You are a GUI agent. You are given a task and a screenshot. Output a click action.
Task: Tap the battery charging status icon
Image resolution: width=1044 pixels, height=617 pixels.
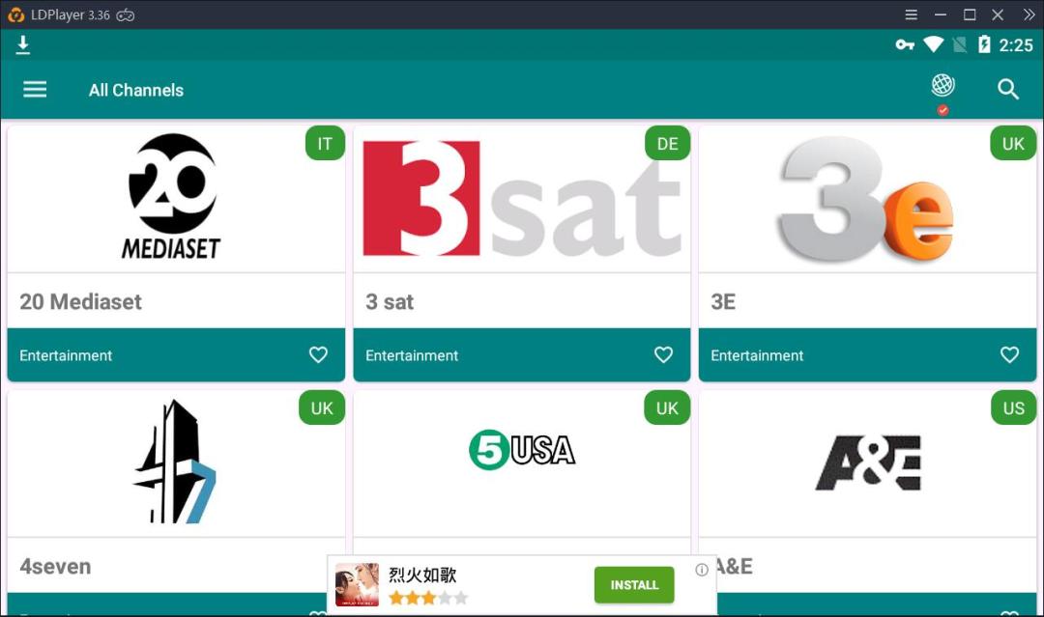[x=984, y=44]
